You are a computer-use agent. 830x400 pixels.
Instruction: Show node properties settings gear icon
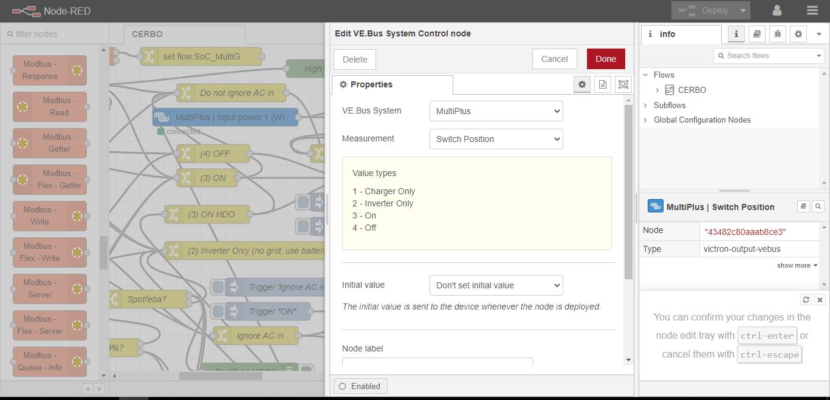(582, 84)
